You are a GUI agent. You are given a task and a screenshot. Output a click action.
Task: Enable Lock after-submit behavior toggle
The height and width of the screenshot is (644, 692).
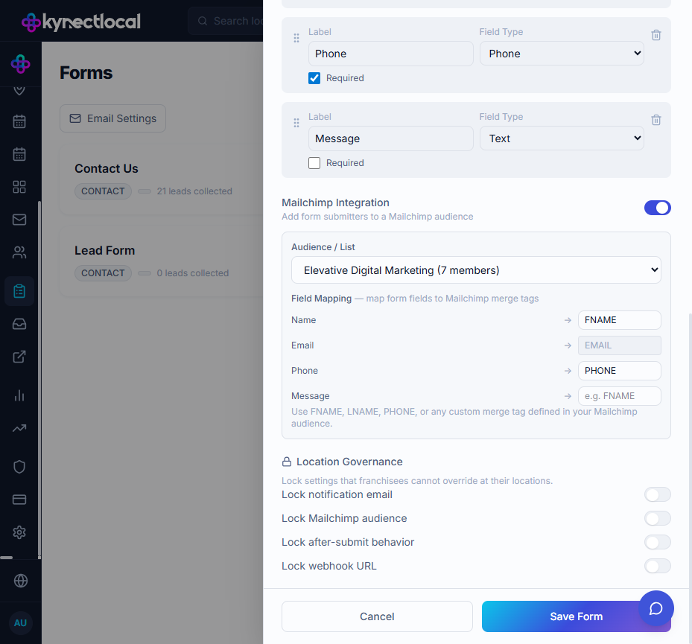tap(657, 542)
